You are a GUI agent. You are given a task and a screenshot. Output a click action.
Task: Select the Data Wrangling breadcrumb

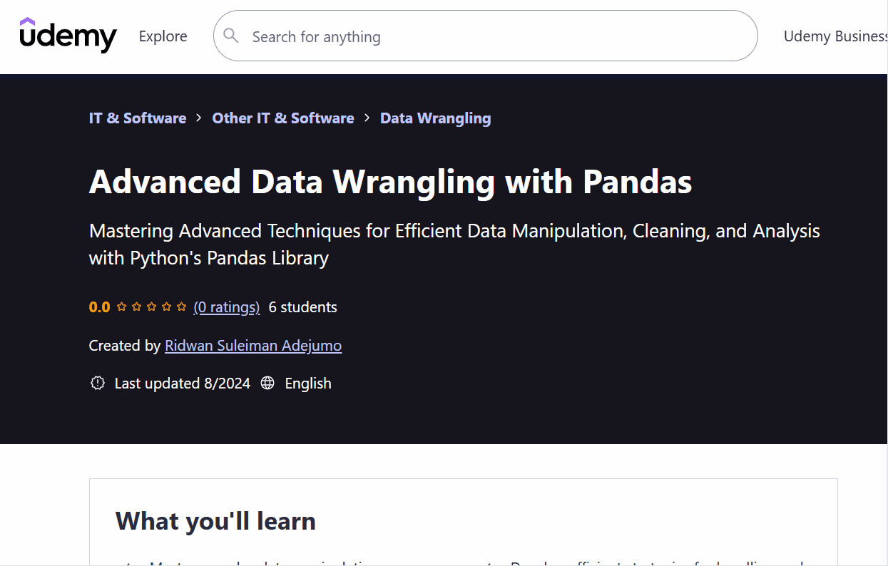pyautogui.click(x=436, y=118)
